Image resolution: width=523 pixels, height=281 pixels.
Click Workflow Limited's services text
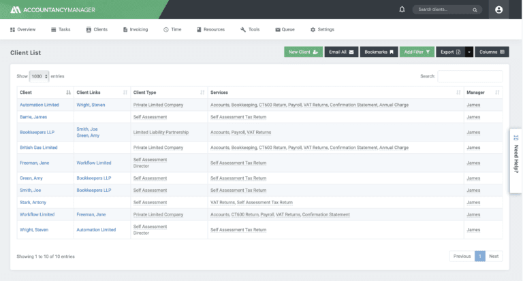[x=280, y=214]
